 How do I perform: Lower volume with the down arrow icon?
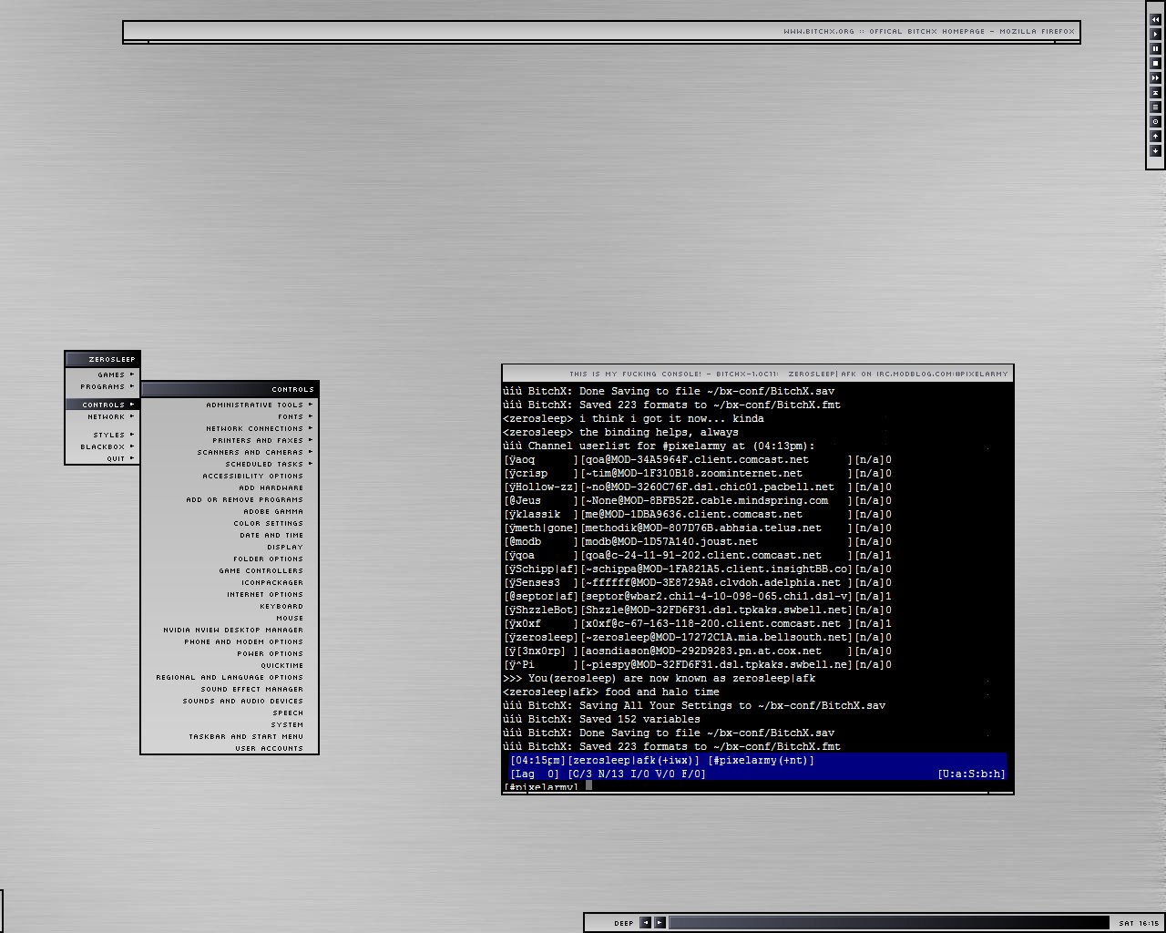tap(1156, 150)
